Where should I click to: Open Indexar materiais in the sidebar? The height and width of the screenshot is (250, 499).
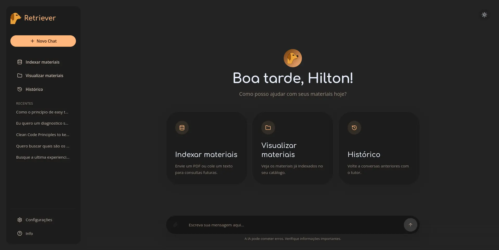pyautogui.click(x=43, y=62)
